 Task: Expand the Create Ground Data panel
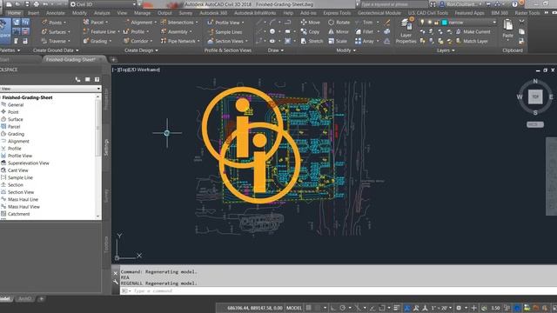coord(56,50)
